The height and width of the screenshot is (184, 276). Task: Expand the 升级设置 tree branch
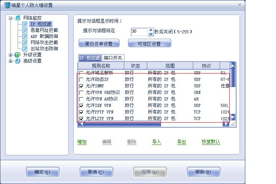pos(11,55)
